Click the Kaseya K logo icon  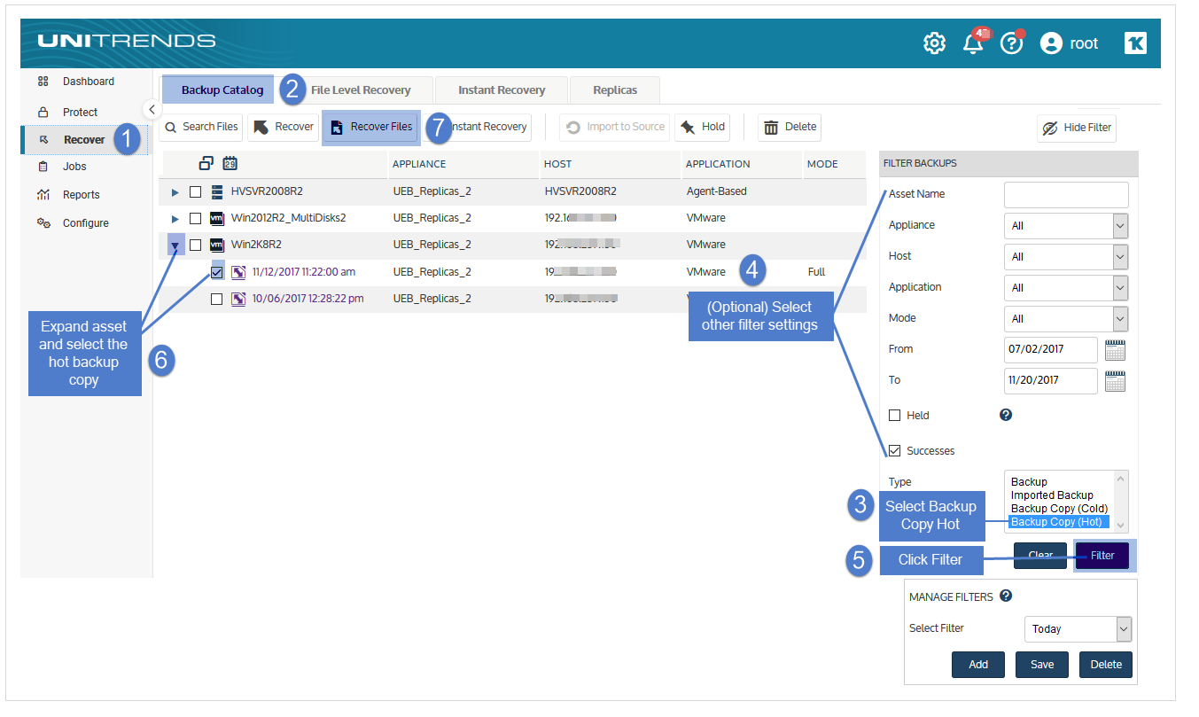(1135, 43)
